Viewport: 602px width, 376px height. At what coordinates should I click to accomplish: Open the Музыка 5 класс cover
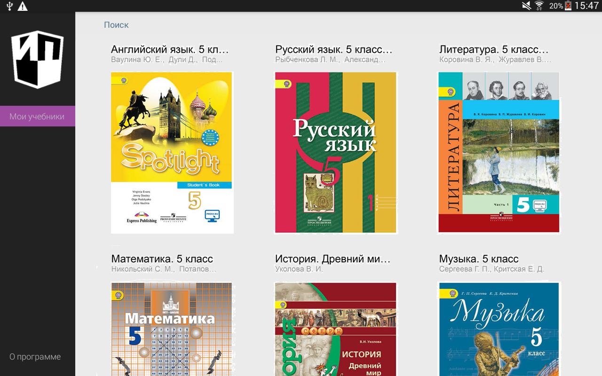(x=499, y=329)
